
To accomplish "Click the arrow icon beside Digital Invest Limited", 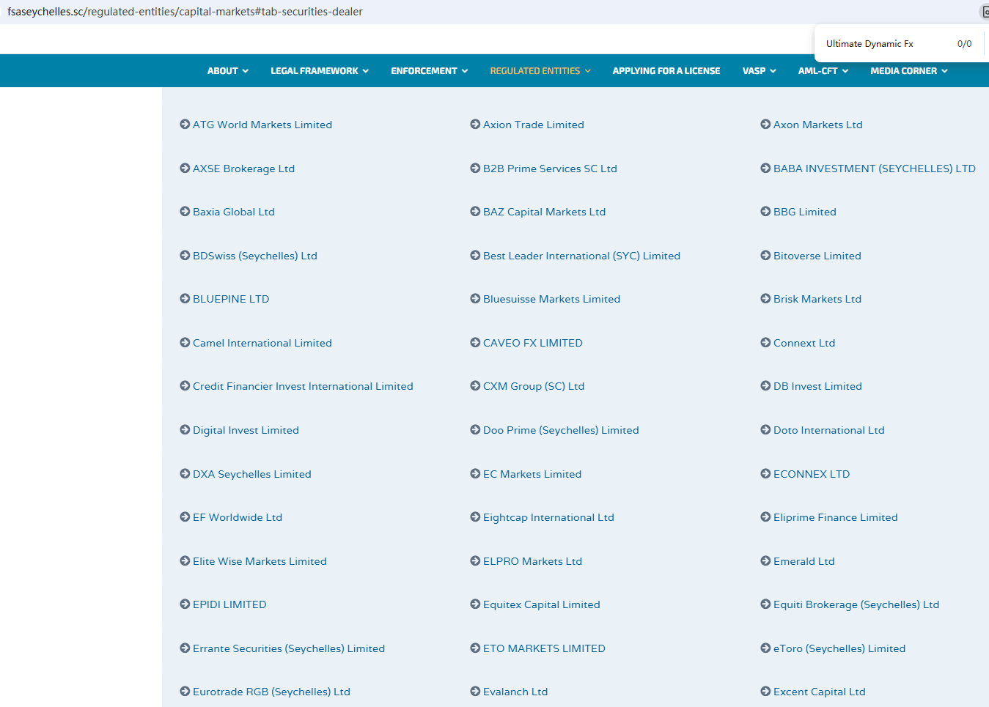I will [185, 430].
